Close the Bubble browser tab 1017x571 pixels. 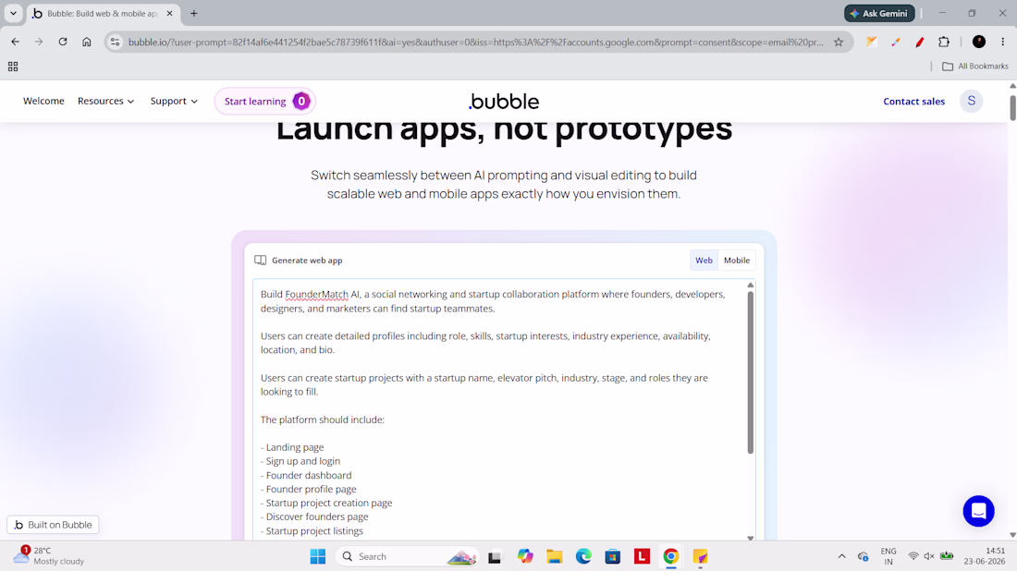170,13
